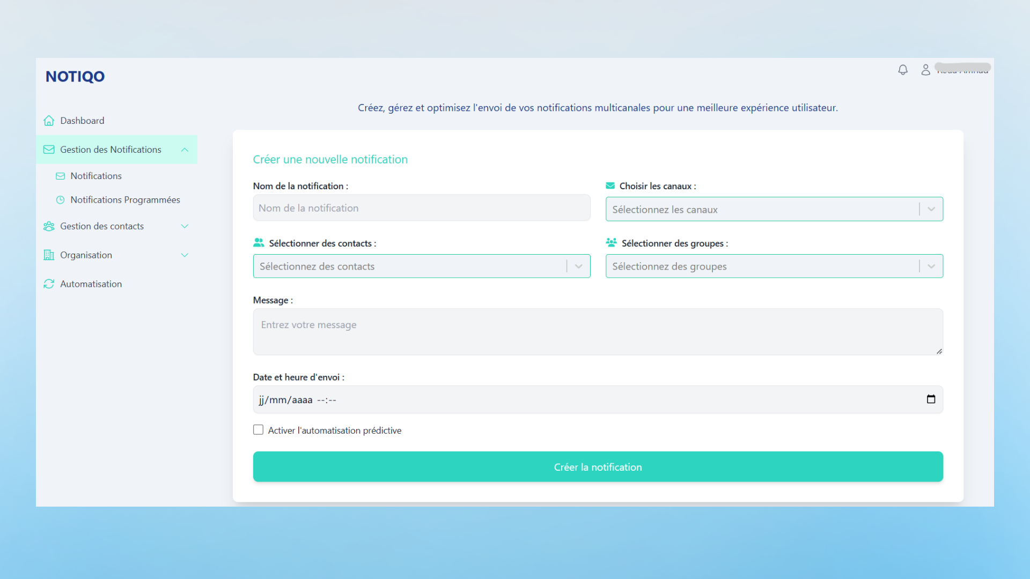Image resolution: width=1030 pixels, height=579 pixels.
Task: Click the contacts icon beside Sélectionner des contacts
Action: point(259,243)
